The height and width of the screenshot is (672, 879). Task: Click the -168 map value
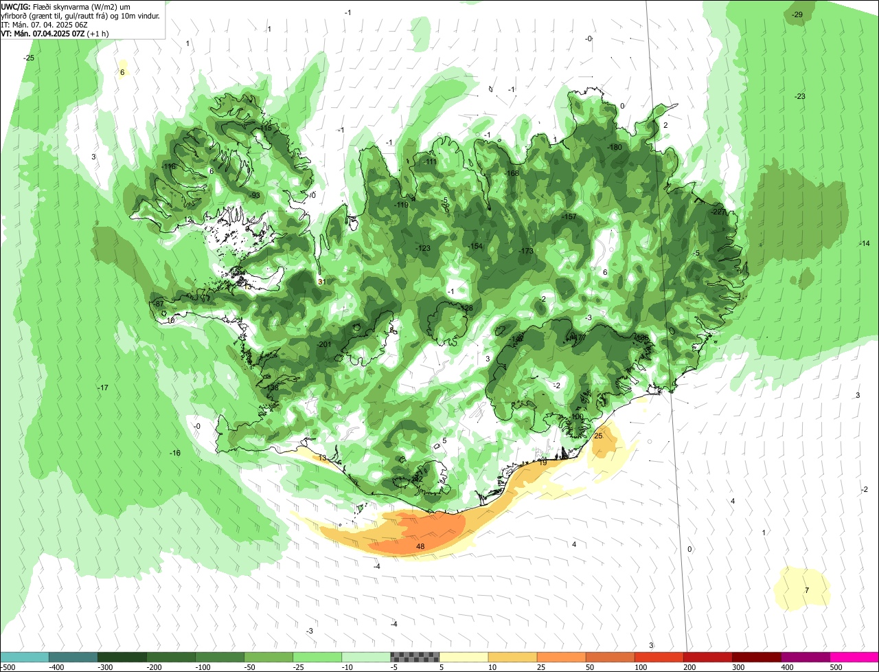pyautogui.click(x=512, y=173)
